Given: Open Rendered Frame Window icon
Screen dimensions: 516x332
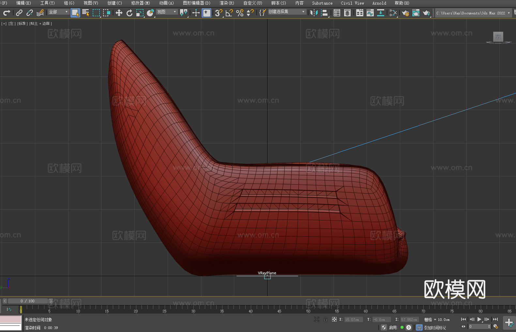Looking at the screenshot, I should click(416, 13).
